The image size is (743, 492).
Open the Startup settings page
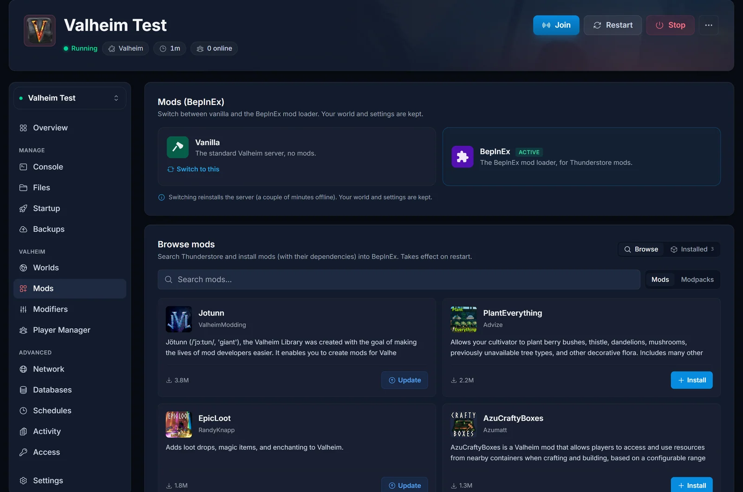(x=70, y=209)
